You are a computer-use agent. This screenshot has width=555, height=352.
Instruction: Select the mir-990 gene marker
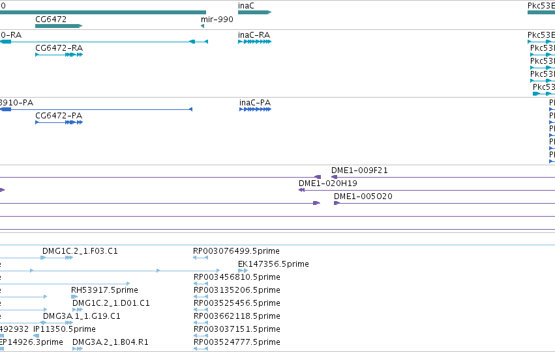[x=202, y=26]
